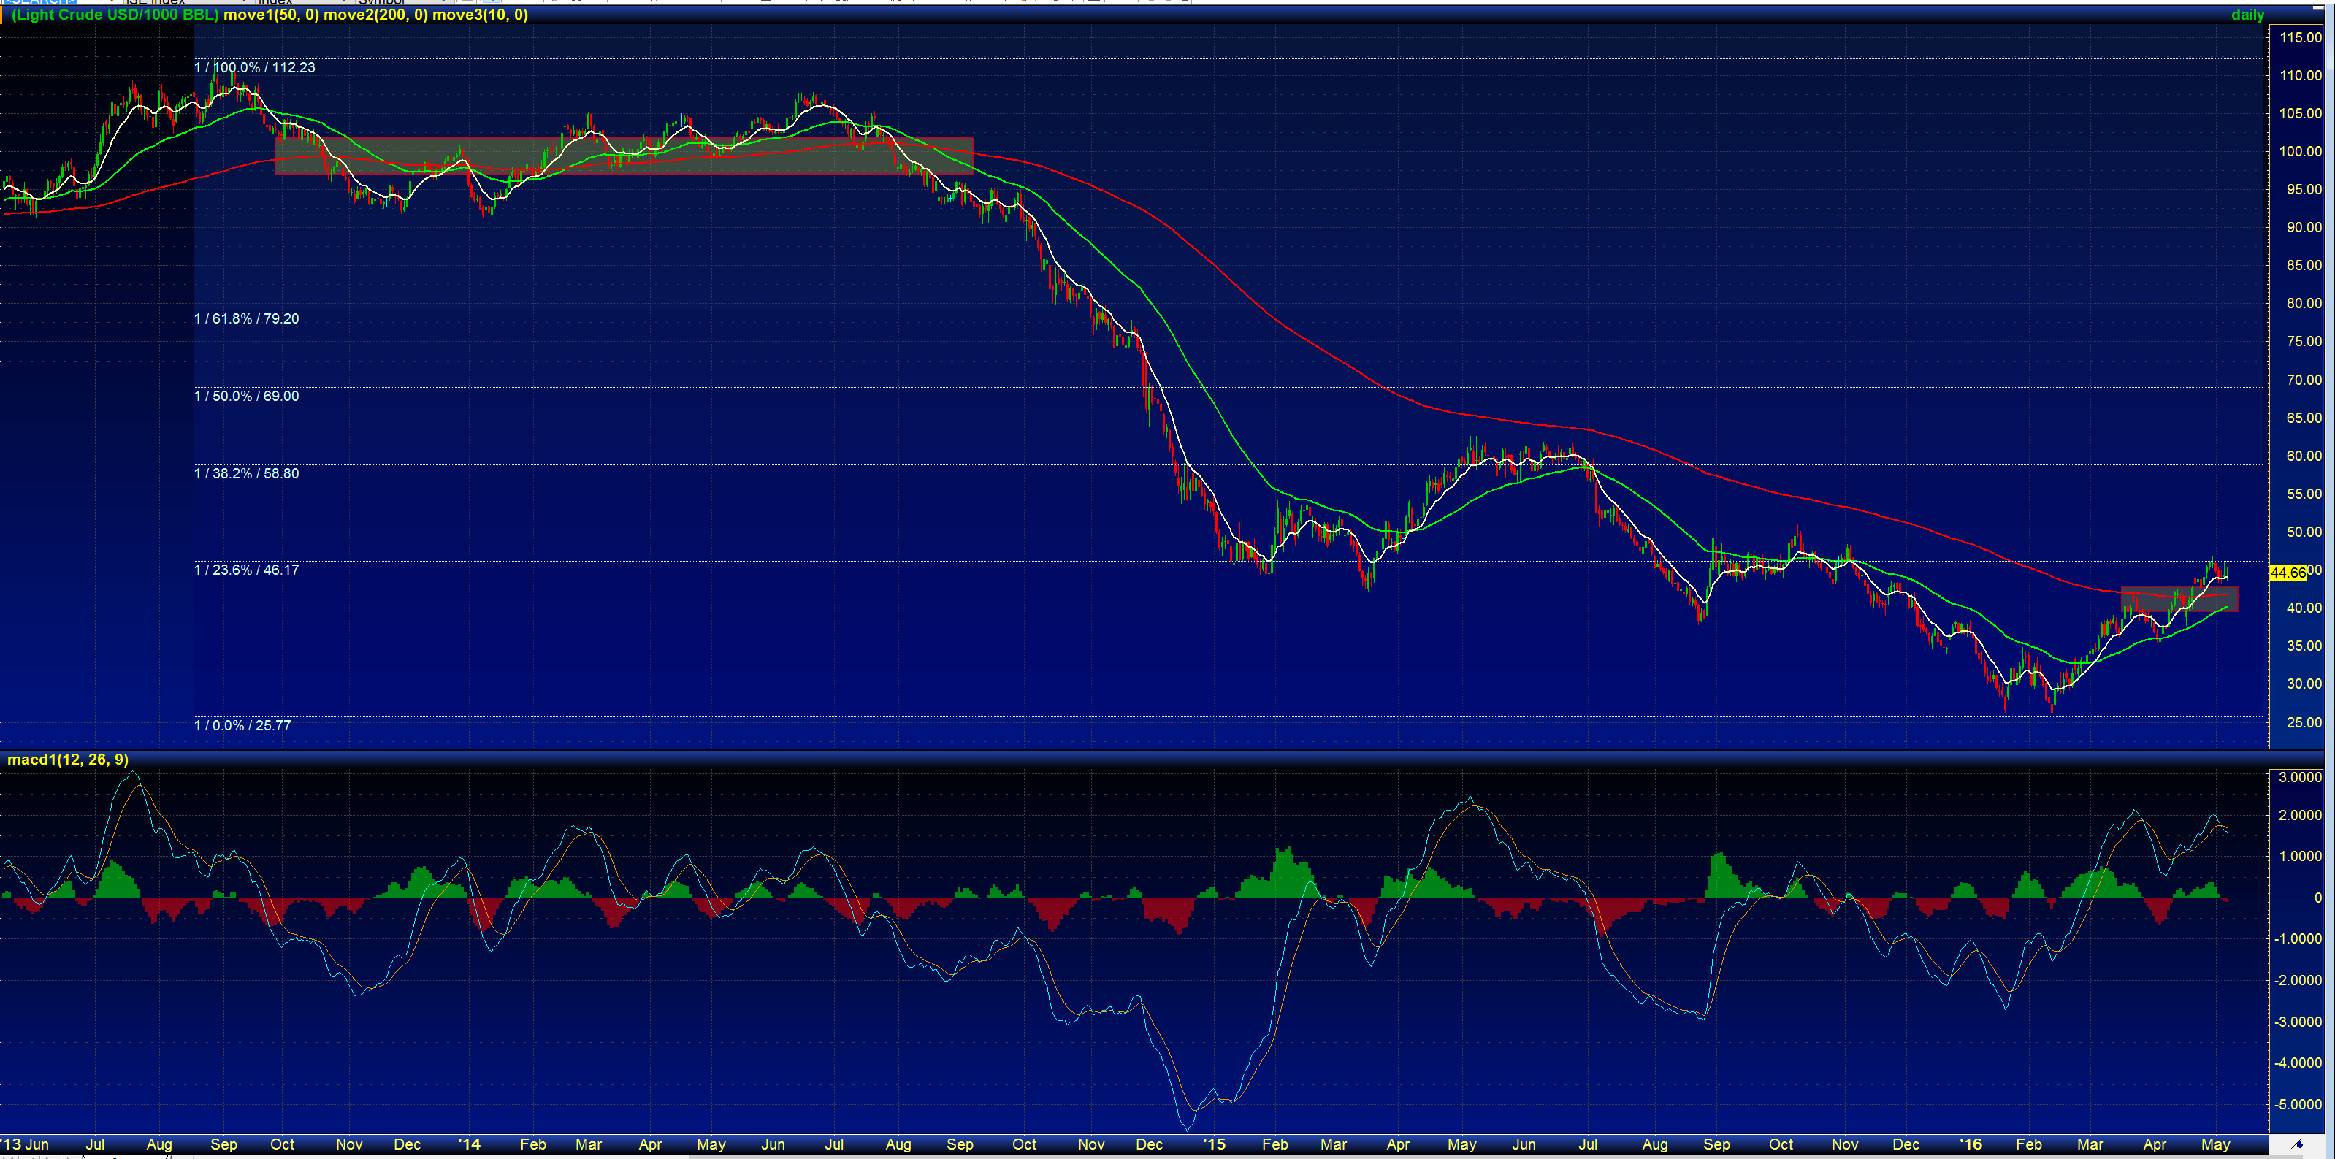Screen dimensions: 2335x1159
Task: Select the small shaded rectangle near 40.00
Action: point(2179,599)
